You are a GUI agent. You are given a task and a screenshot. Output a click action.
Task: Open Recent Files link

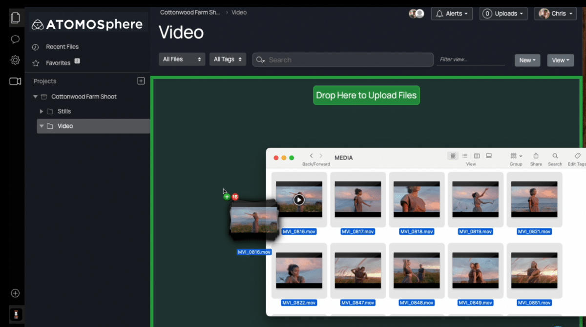[62, 47]
